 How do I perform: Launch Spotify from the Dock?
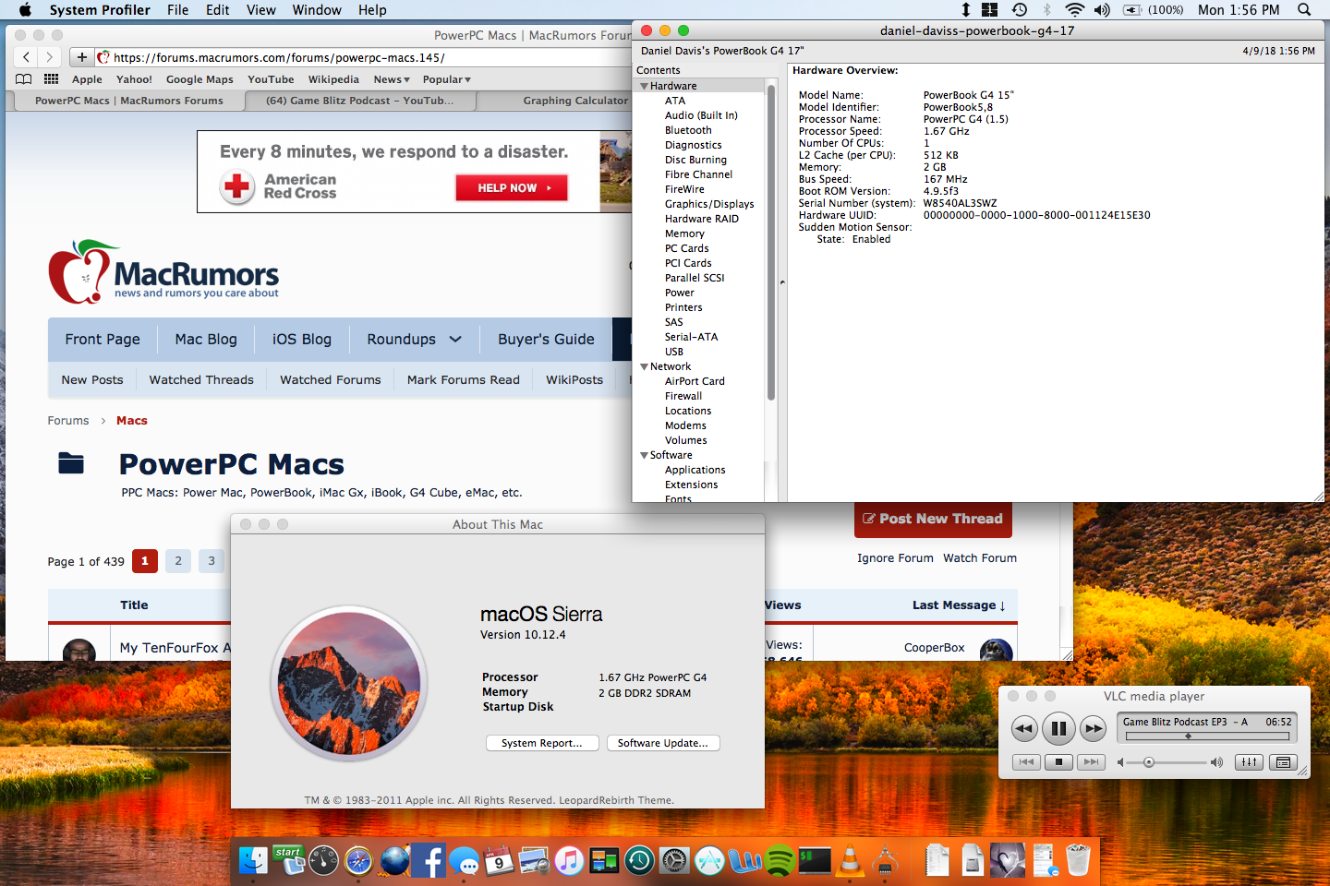(x=780, y=861)
